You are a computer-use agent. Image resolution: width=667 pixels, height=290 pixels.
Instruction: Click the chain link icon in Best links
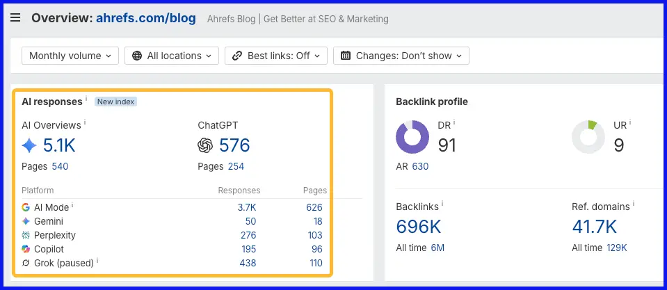237,56
